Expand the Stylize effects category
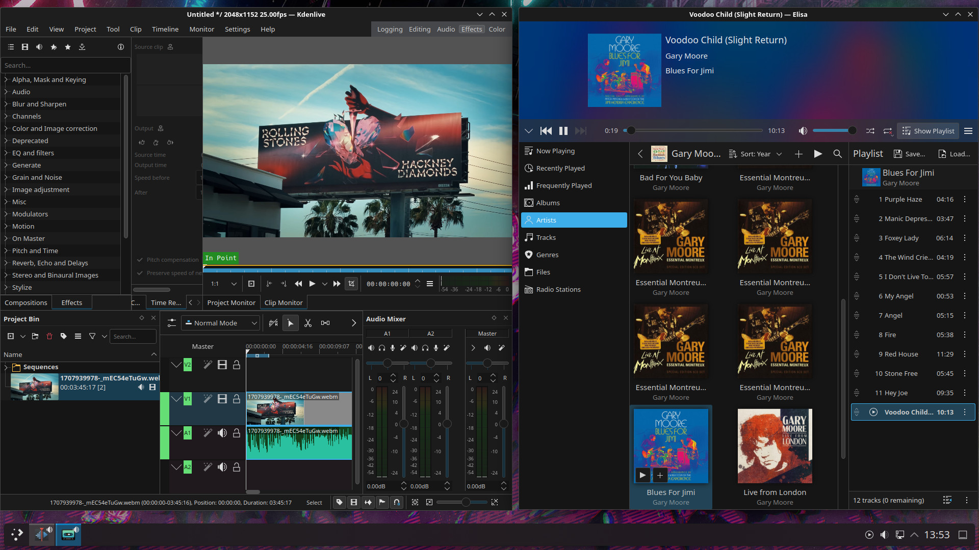Image resolution: width=979 pixels, height=550 pixels. (6, 287)
